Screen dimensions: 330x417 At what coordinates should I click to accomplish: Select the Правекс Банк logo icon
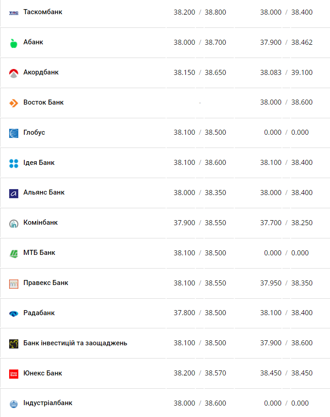coord(14,284)
